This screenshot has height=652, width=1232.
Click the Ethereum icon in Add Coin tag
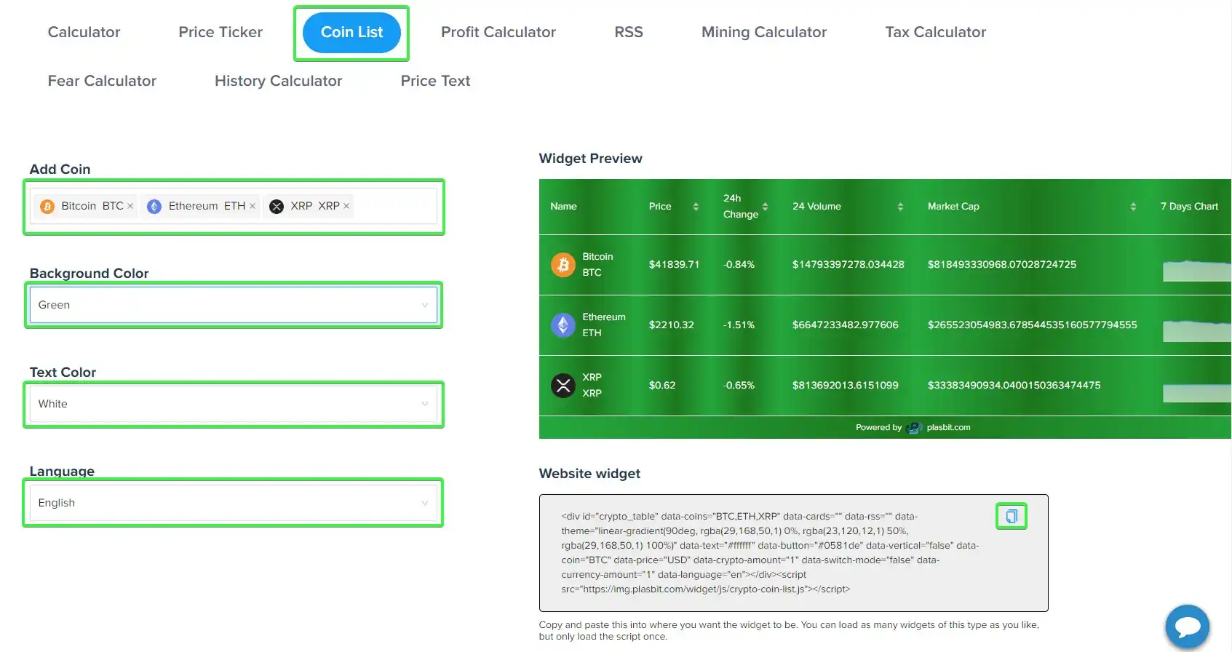[154, 207]
